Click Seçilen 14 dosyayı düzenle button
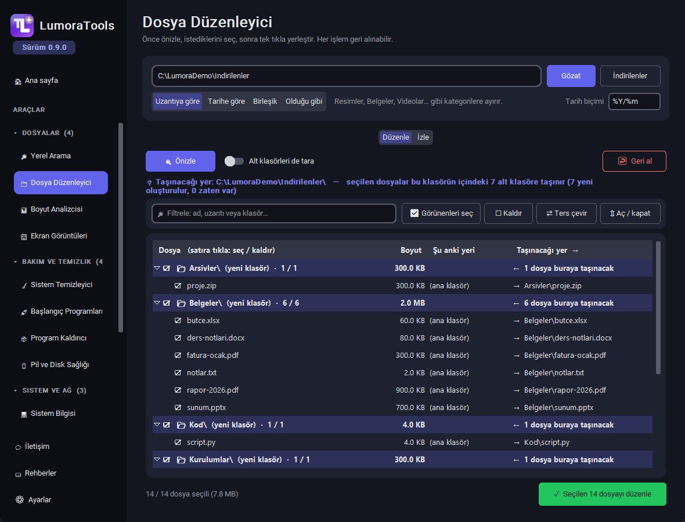Image resolution: width=685 pixels, height=522 pixels. (603, 494)
